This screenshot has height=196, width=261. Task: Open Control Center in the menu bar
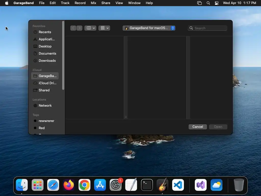(x=217, y=3)
